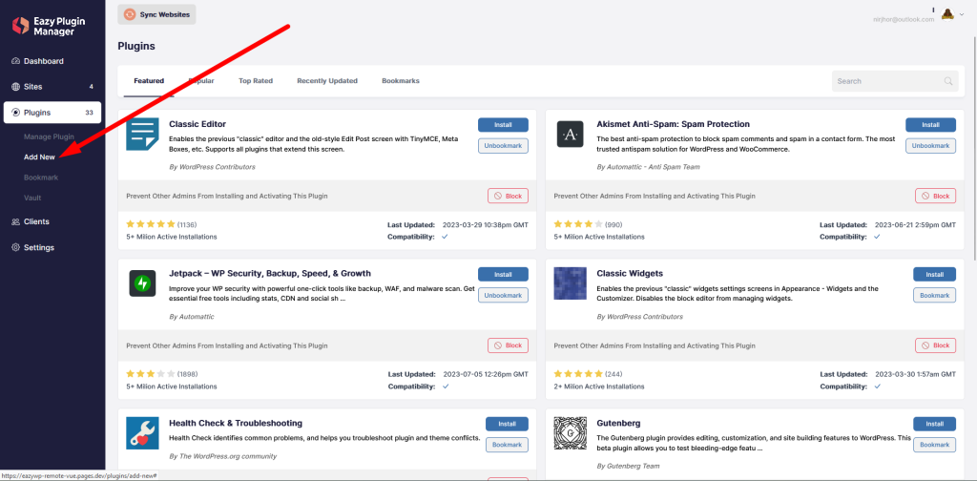Screen dimensions: 977x481
Task: Open Manage Plugin submenu link
Action: click(x=49, y=136)
